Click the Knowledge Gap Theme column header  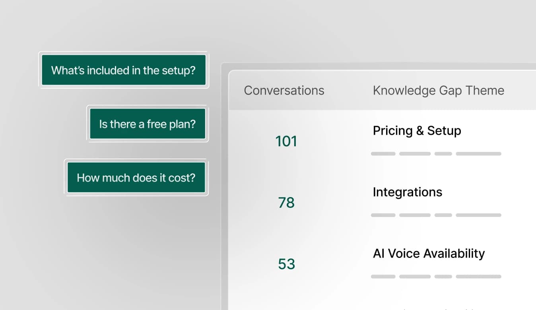[x=438, y=91]
